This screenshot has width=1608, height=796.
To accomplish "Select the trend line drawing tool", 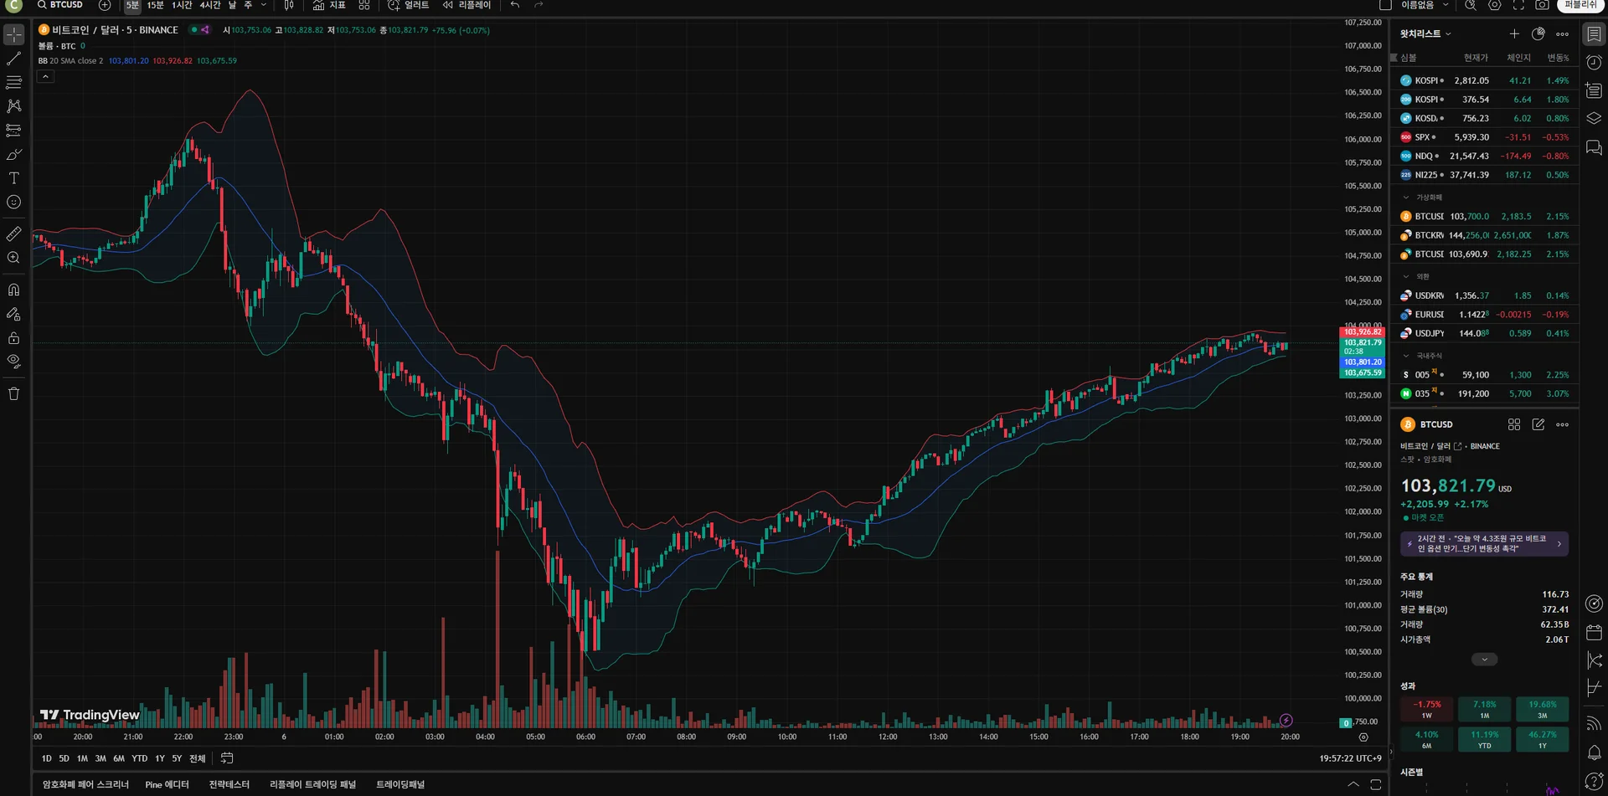I will click(13, 59).
